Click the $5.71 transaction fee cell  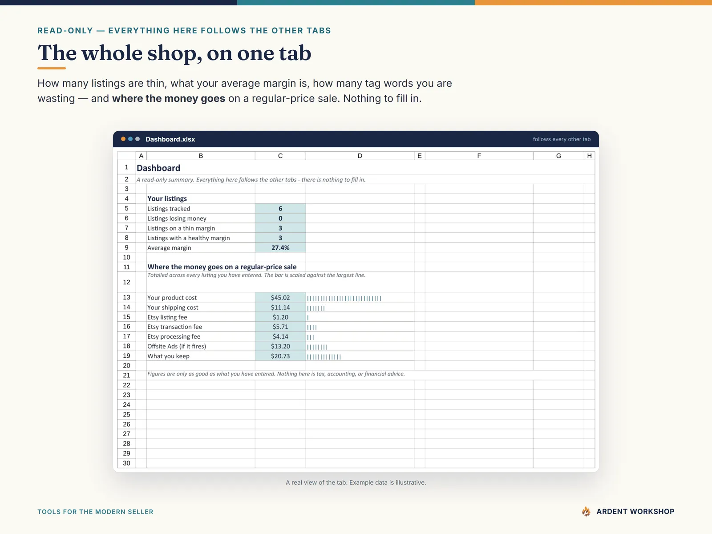(x=280, y=327)
